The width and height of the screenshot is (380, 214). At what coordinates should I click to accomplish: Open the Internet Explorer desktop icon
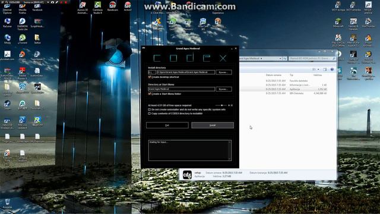[7, 8]
